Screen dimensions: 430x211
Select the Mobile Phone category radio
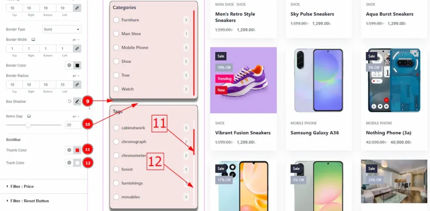tap(116, 48)
